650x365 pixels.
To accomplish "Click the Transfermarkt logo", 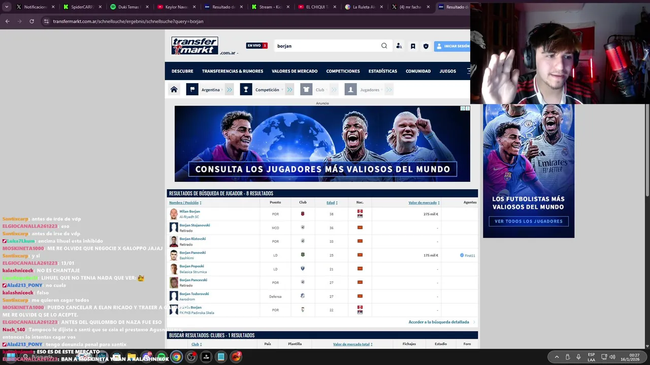I will pyautogui.click(x=195, y=46).
